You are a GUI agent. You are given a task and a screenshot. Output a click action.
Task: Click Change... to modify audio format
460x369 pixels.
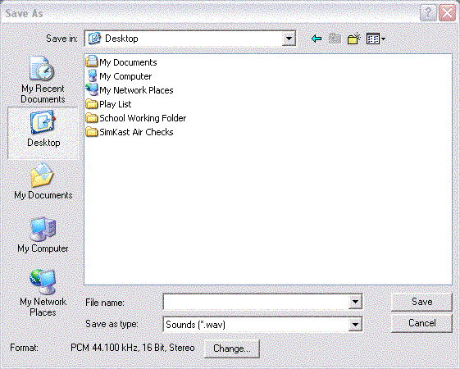pos(232,348)
